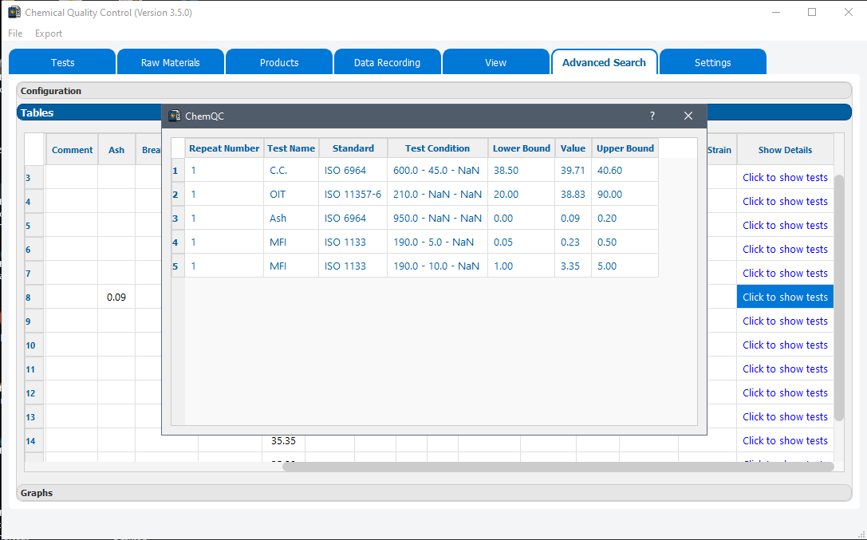This screenshot has width=867, height=540.
Task: Sort the dialog by Test Name column
Action: tap(290, 148)
